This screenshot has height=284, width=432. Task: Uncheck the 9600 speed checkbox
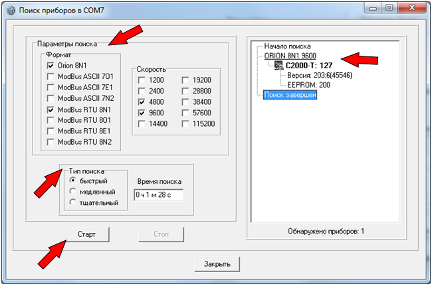142,113
